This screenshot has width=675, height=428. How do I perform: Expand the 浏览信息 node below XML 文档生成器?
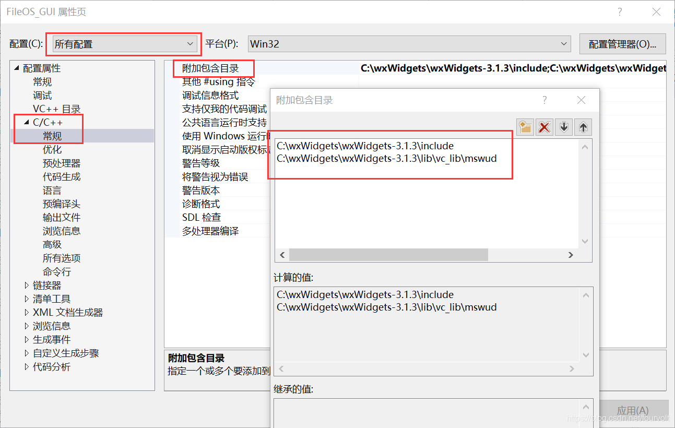click(27, 326)
